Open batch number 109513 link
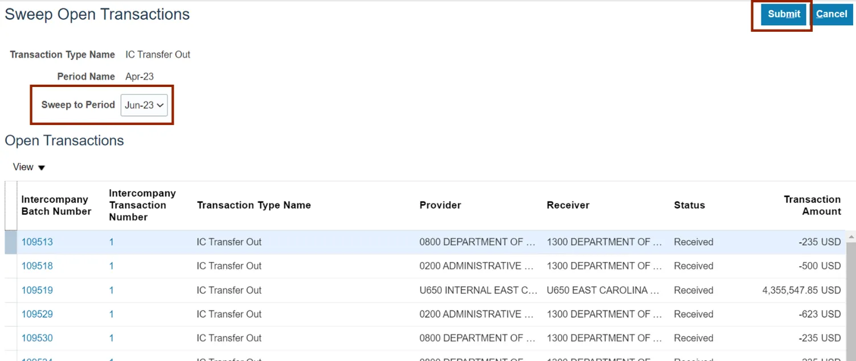856x361 pixels. pos(37,242)
